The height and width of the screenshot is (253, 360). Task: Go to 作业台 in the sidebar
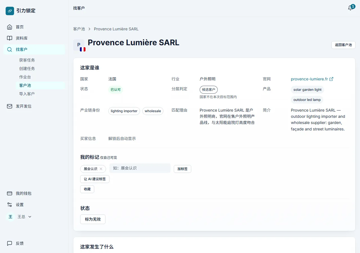pos(25,77)
